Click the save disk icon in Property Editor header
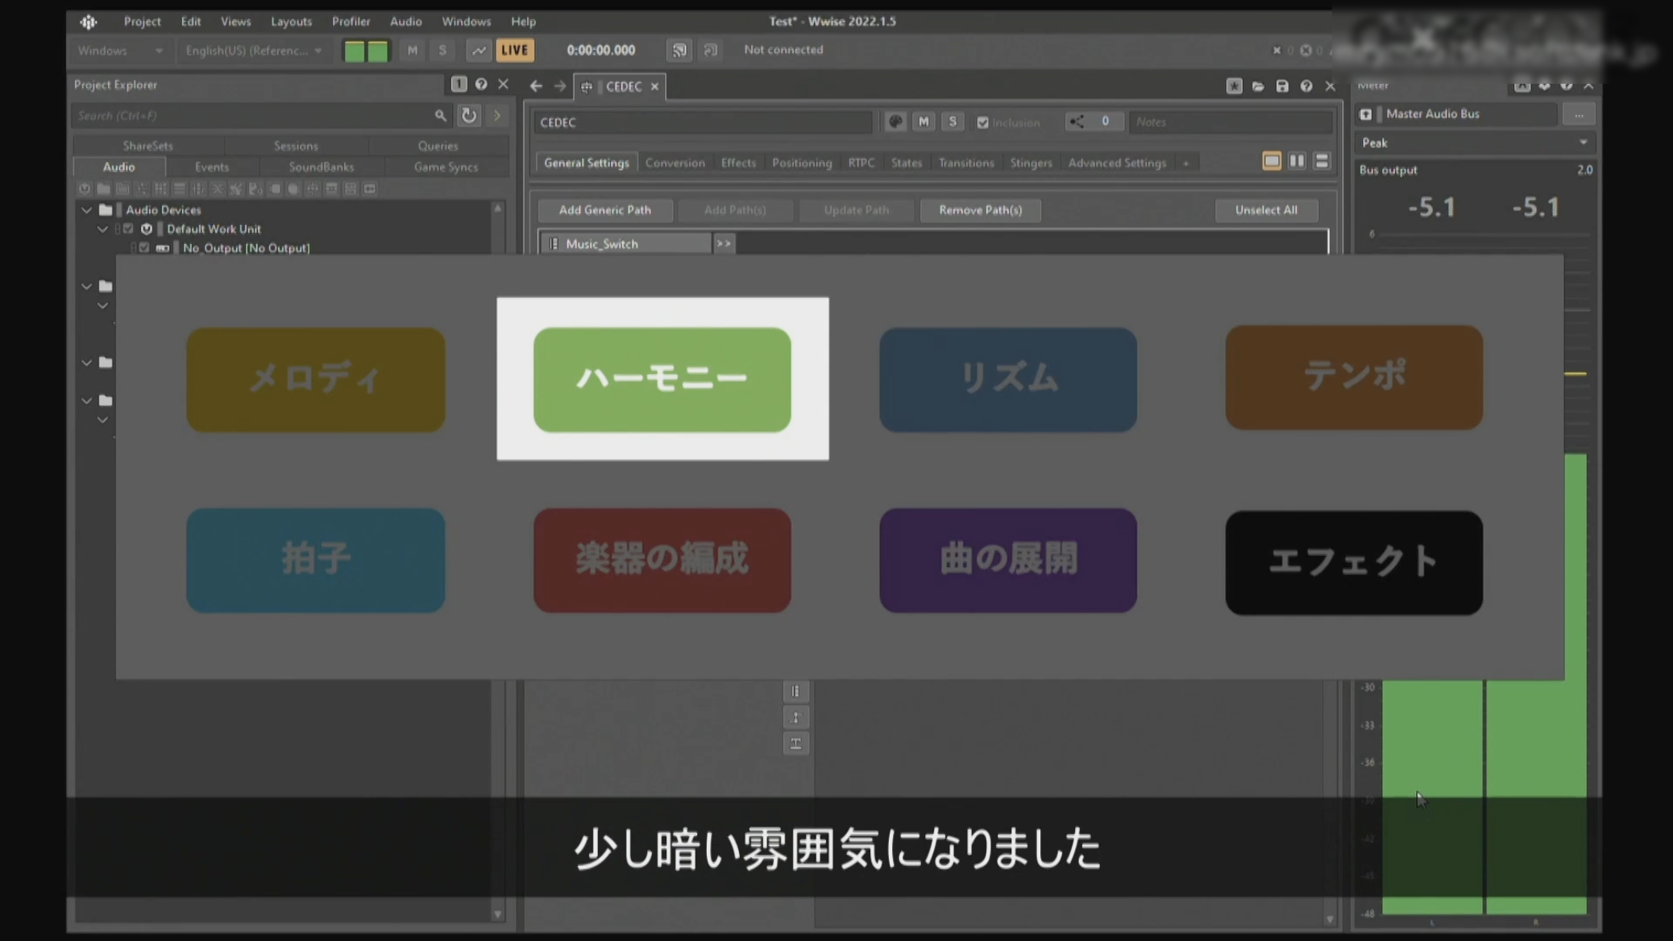This screenshot has height=941, width=1673. [1282, 86]
